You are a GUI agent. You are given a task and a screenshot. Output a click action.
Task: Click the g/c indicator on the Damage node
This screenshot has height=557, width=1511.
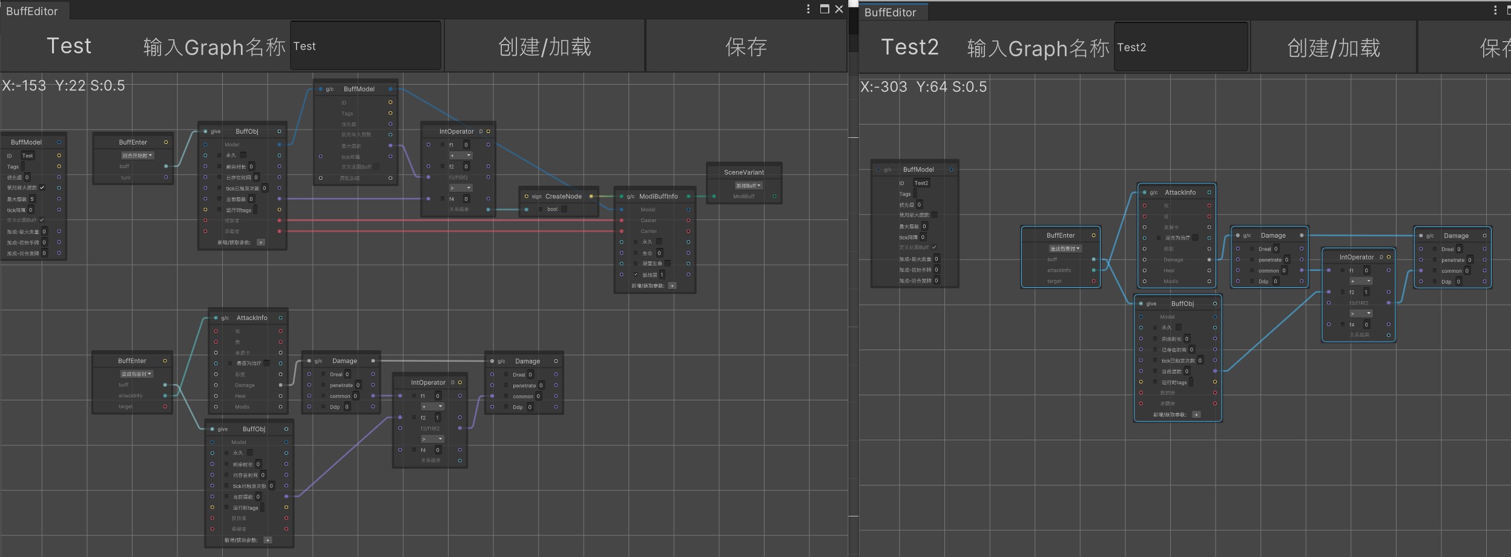tap(318, 360)
